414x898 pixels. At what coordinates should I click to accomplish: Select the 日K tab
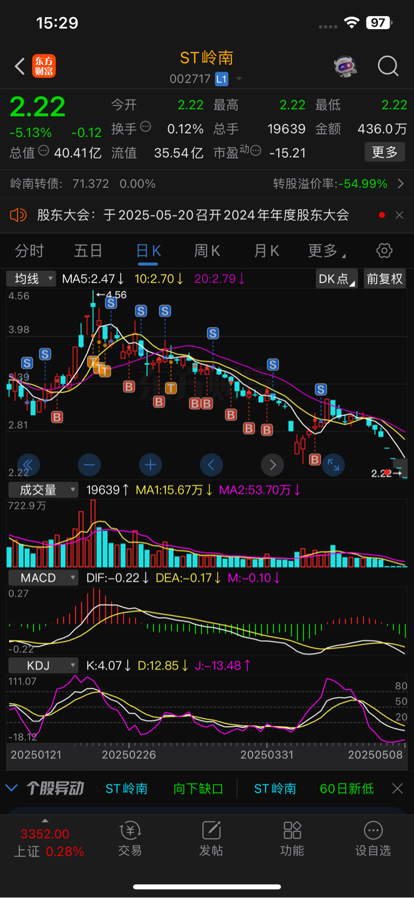pyautogui.click(x=148, y=251)
